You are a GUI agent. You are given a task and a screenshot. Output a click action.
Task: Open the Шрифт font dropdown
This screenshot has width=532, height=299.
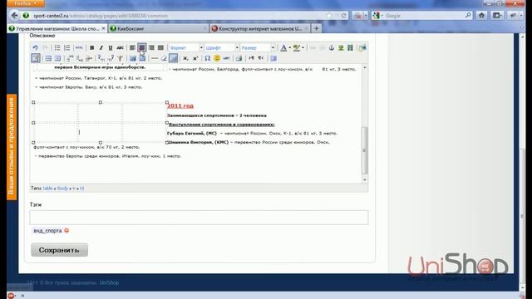222,48
